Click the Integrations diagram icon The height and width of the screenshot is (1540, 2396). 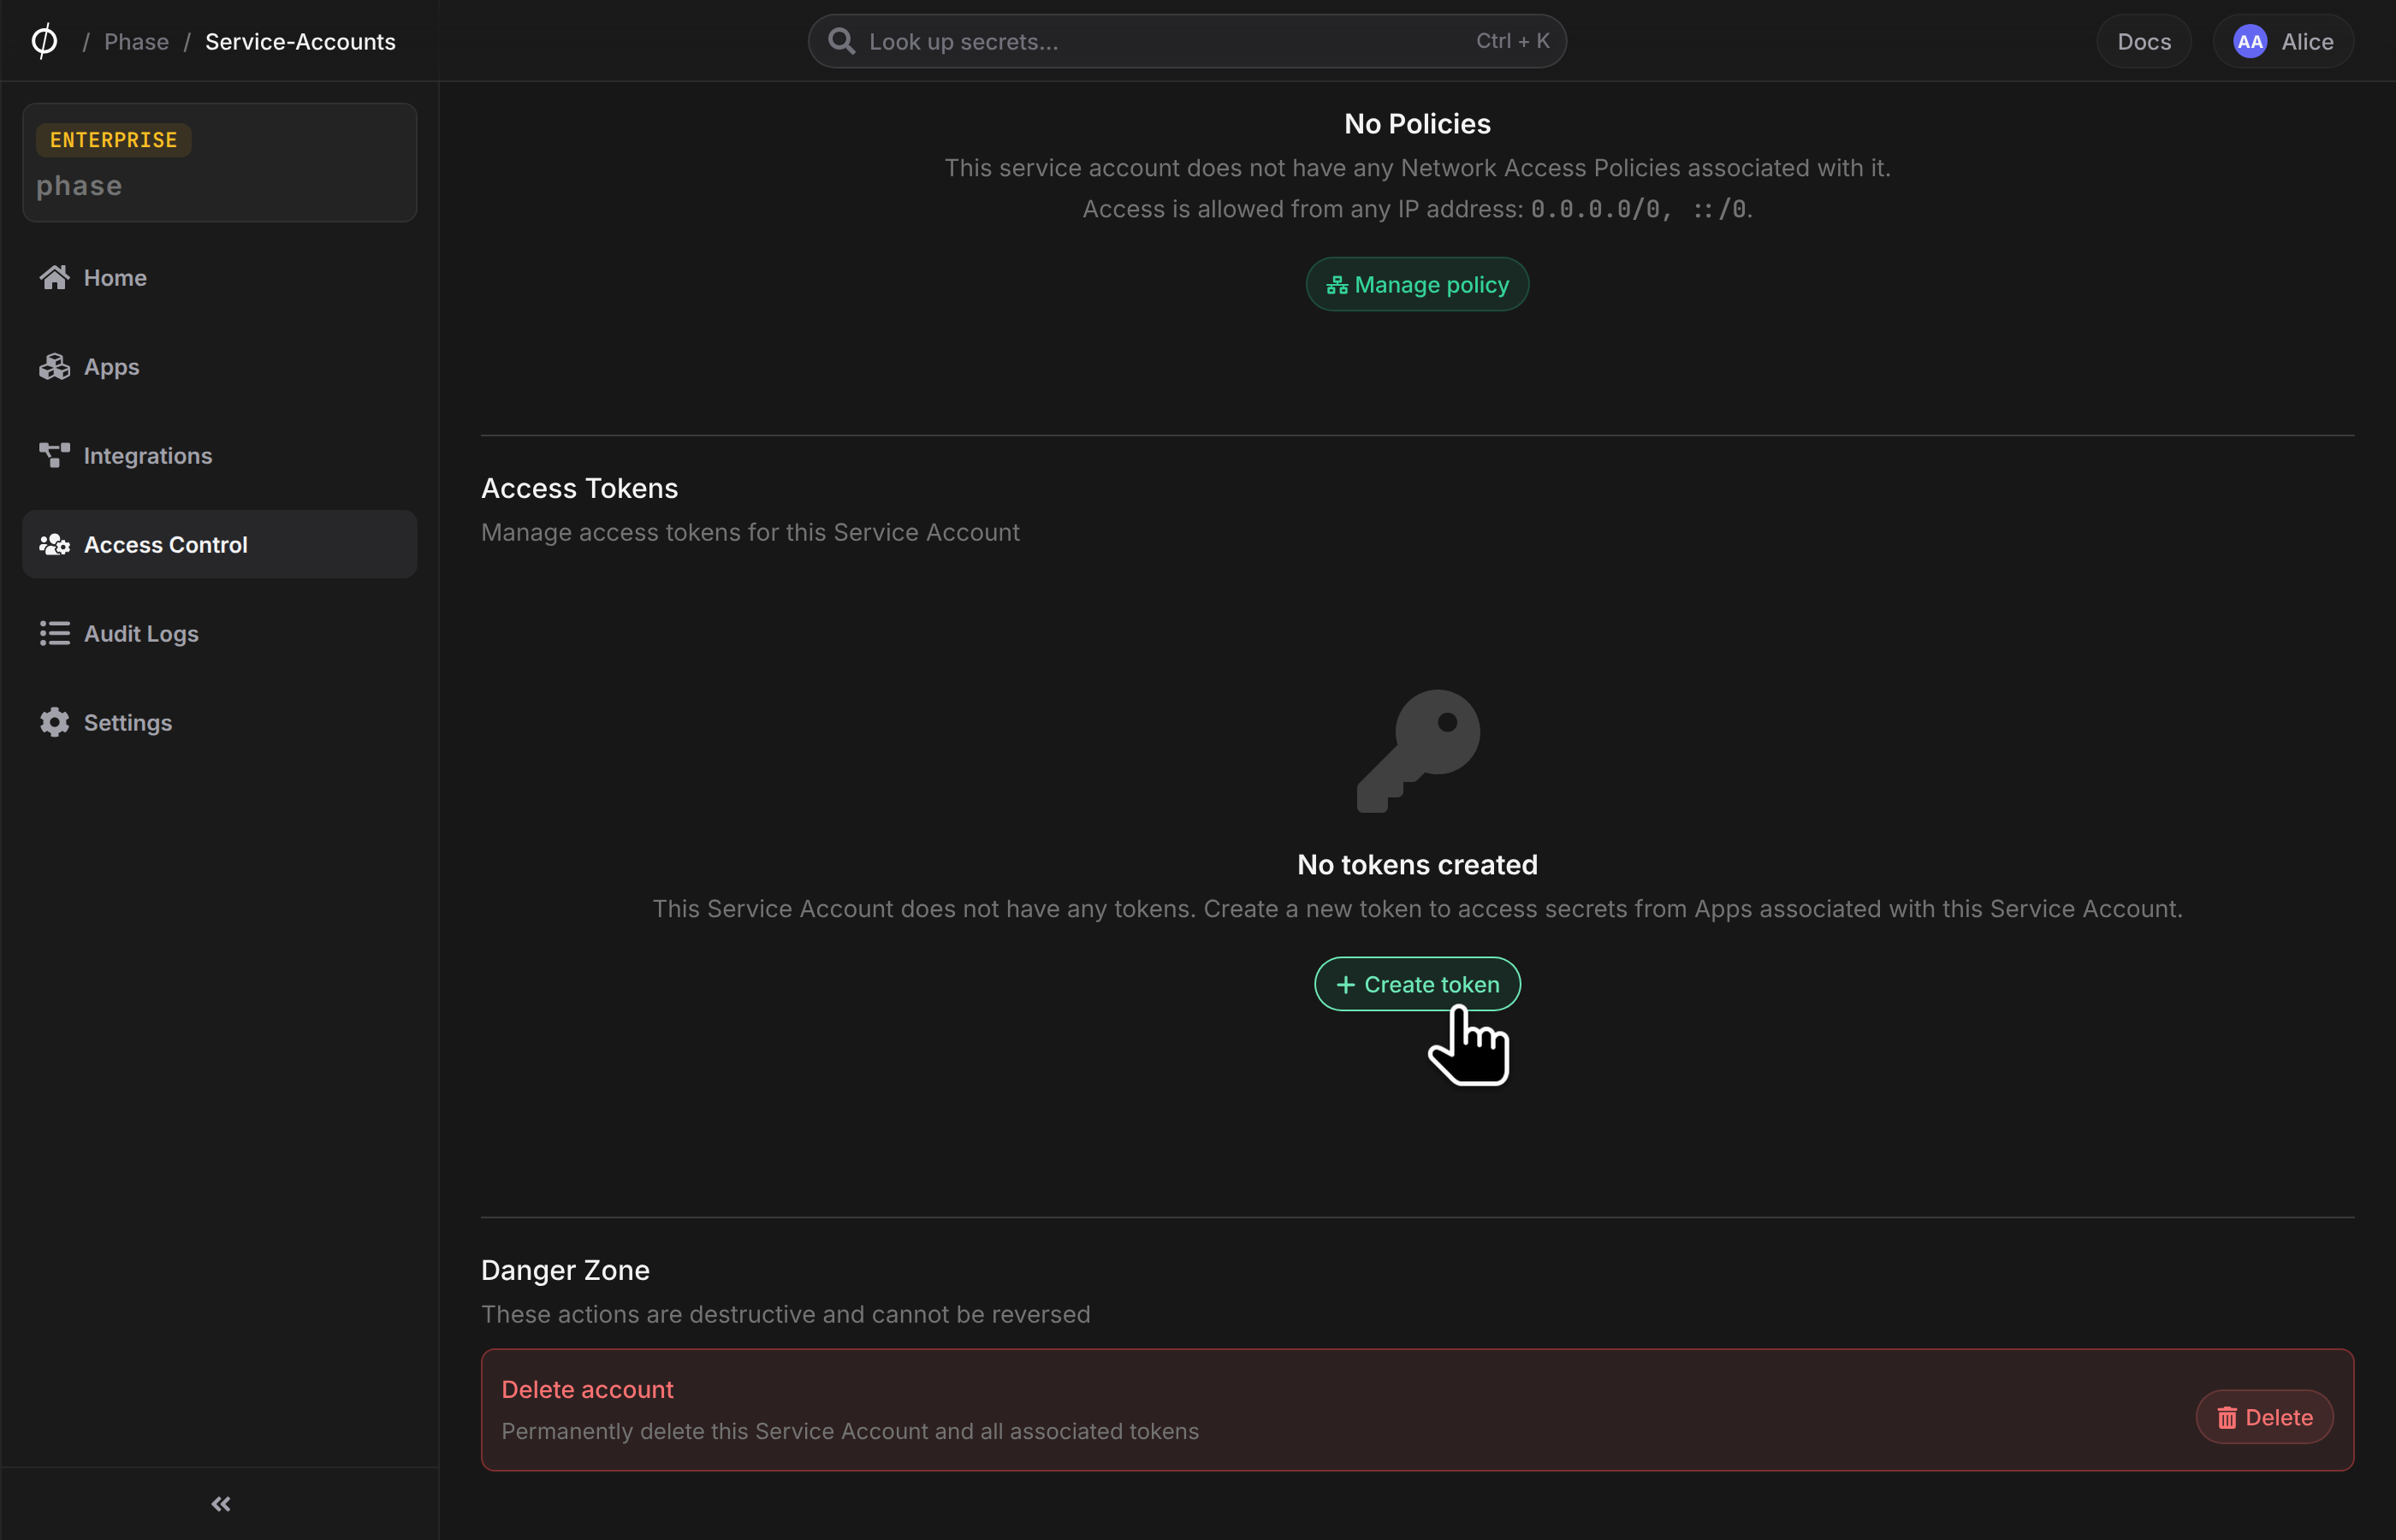(x=54, y=455)
